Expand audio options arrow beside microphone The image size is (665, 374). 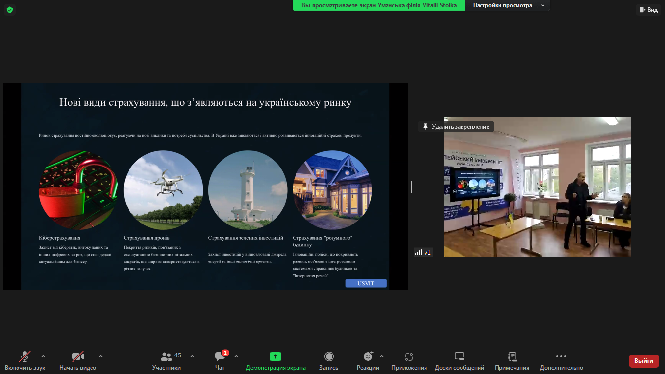tap(43, 356)
